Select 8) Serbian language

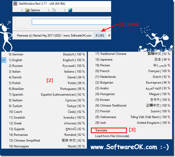pyautogui.click(x=44, y=100)
